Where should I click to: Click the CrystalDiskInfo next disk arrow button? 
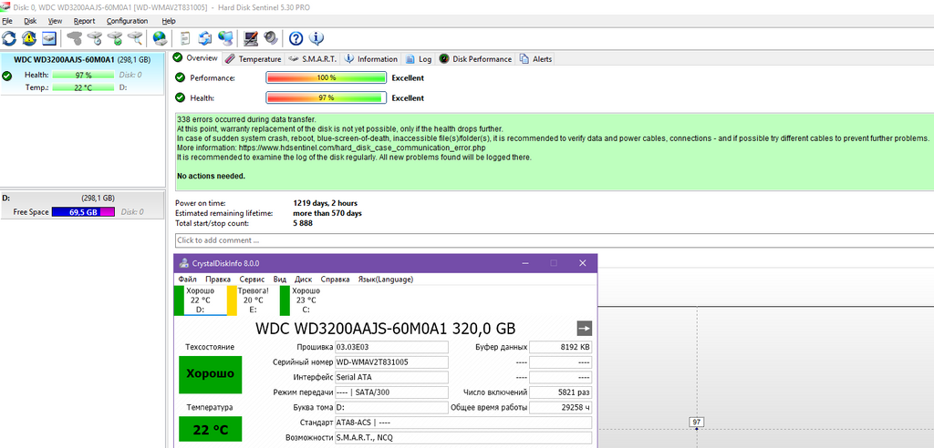[x=585, y=329]
